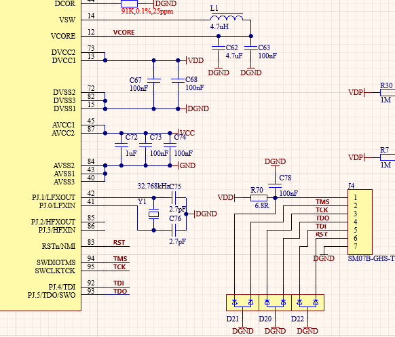Viewport: 395px width, 337px height.
Task: Click the R30 resistor symbol
Action: click(x=388, y=93)
